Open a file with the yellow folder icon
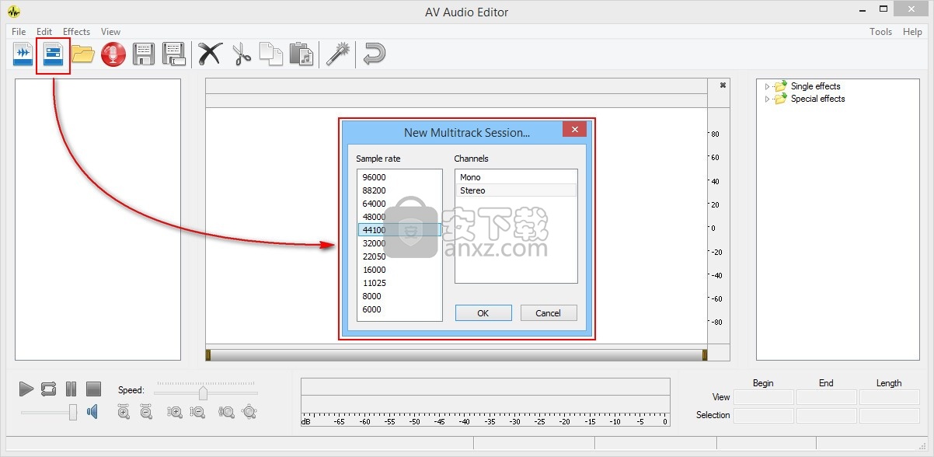 (83, 54)
